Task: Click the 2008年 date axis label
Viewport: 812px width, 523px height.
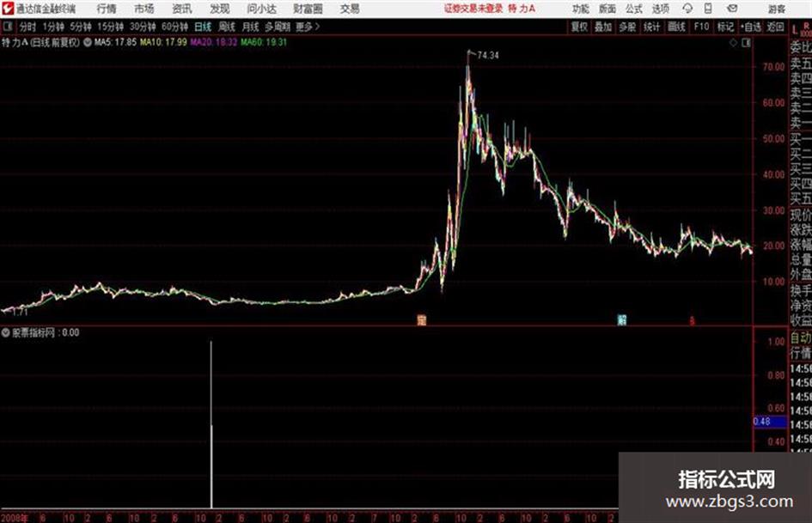Action: [15, 518]
